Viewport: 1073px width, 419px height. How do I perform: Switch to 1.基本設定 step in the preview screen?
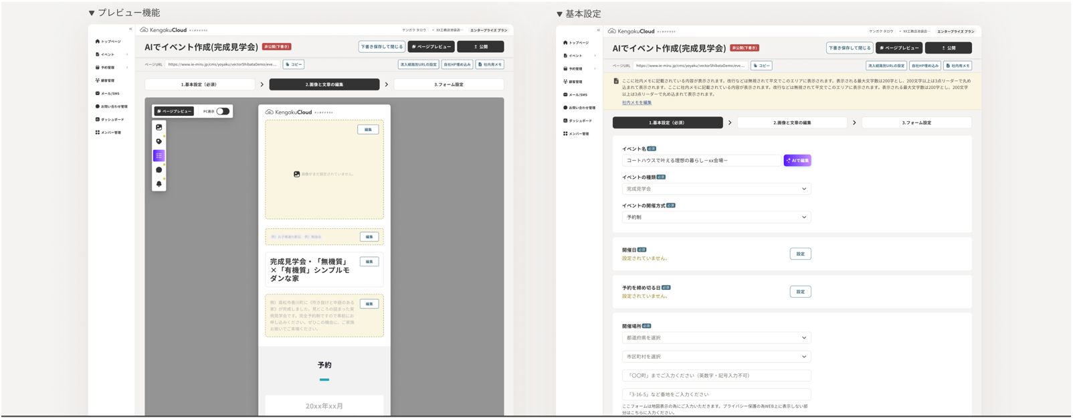[x=199, y=84]
